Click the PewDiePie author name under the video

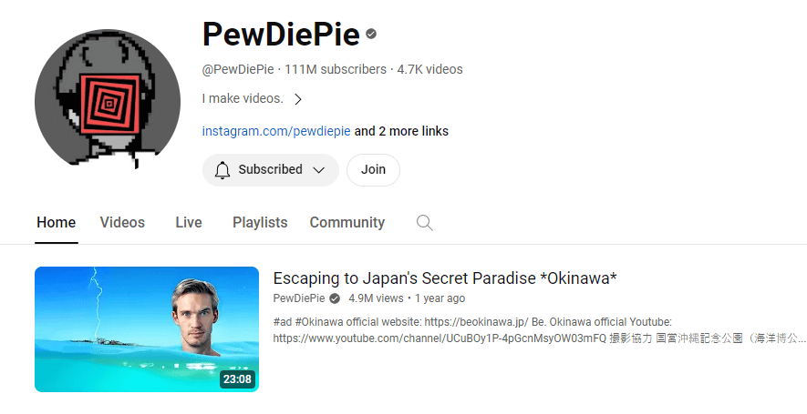(x=299, y=298)
